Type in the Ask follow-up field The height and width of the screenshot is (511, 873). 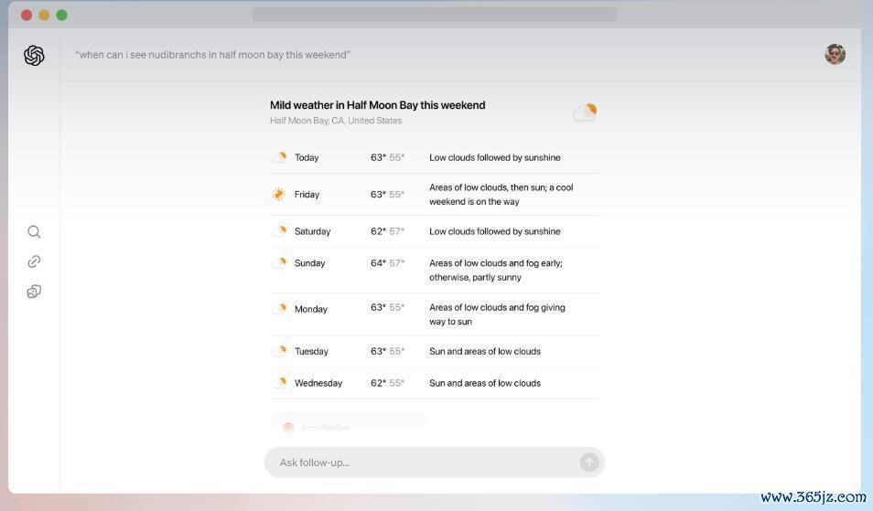pyautogui.click(x=421, y=463)
